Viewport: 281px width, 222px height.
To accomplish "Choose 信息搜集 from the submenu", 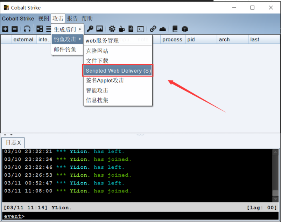I will [x=118, y=100].
